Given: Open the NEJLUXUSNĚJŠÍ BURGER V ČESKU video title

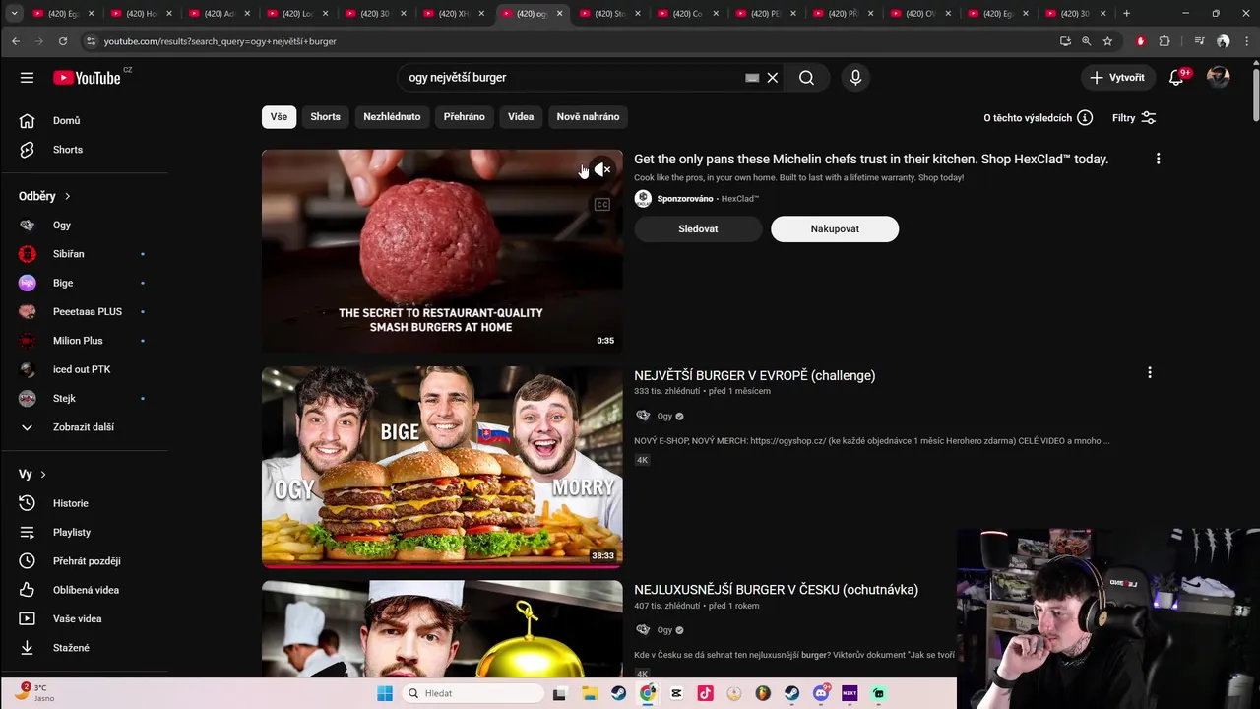Looking at the screenshot, I should [776, 590].
